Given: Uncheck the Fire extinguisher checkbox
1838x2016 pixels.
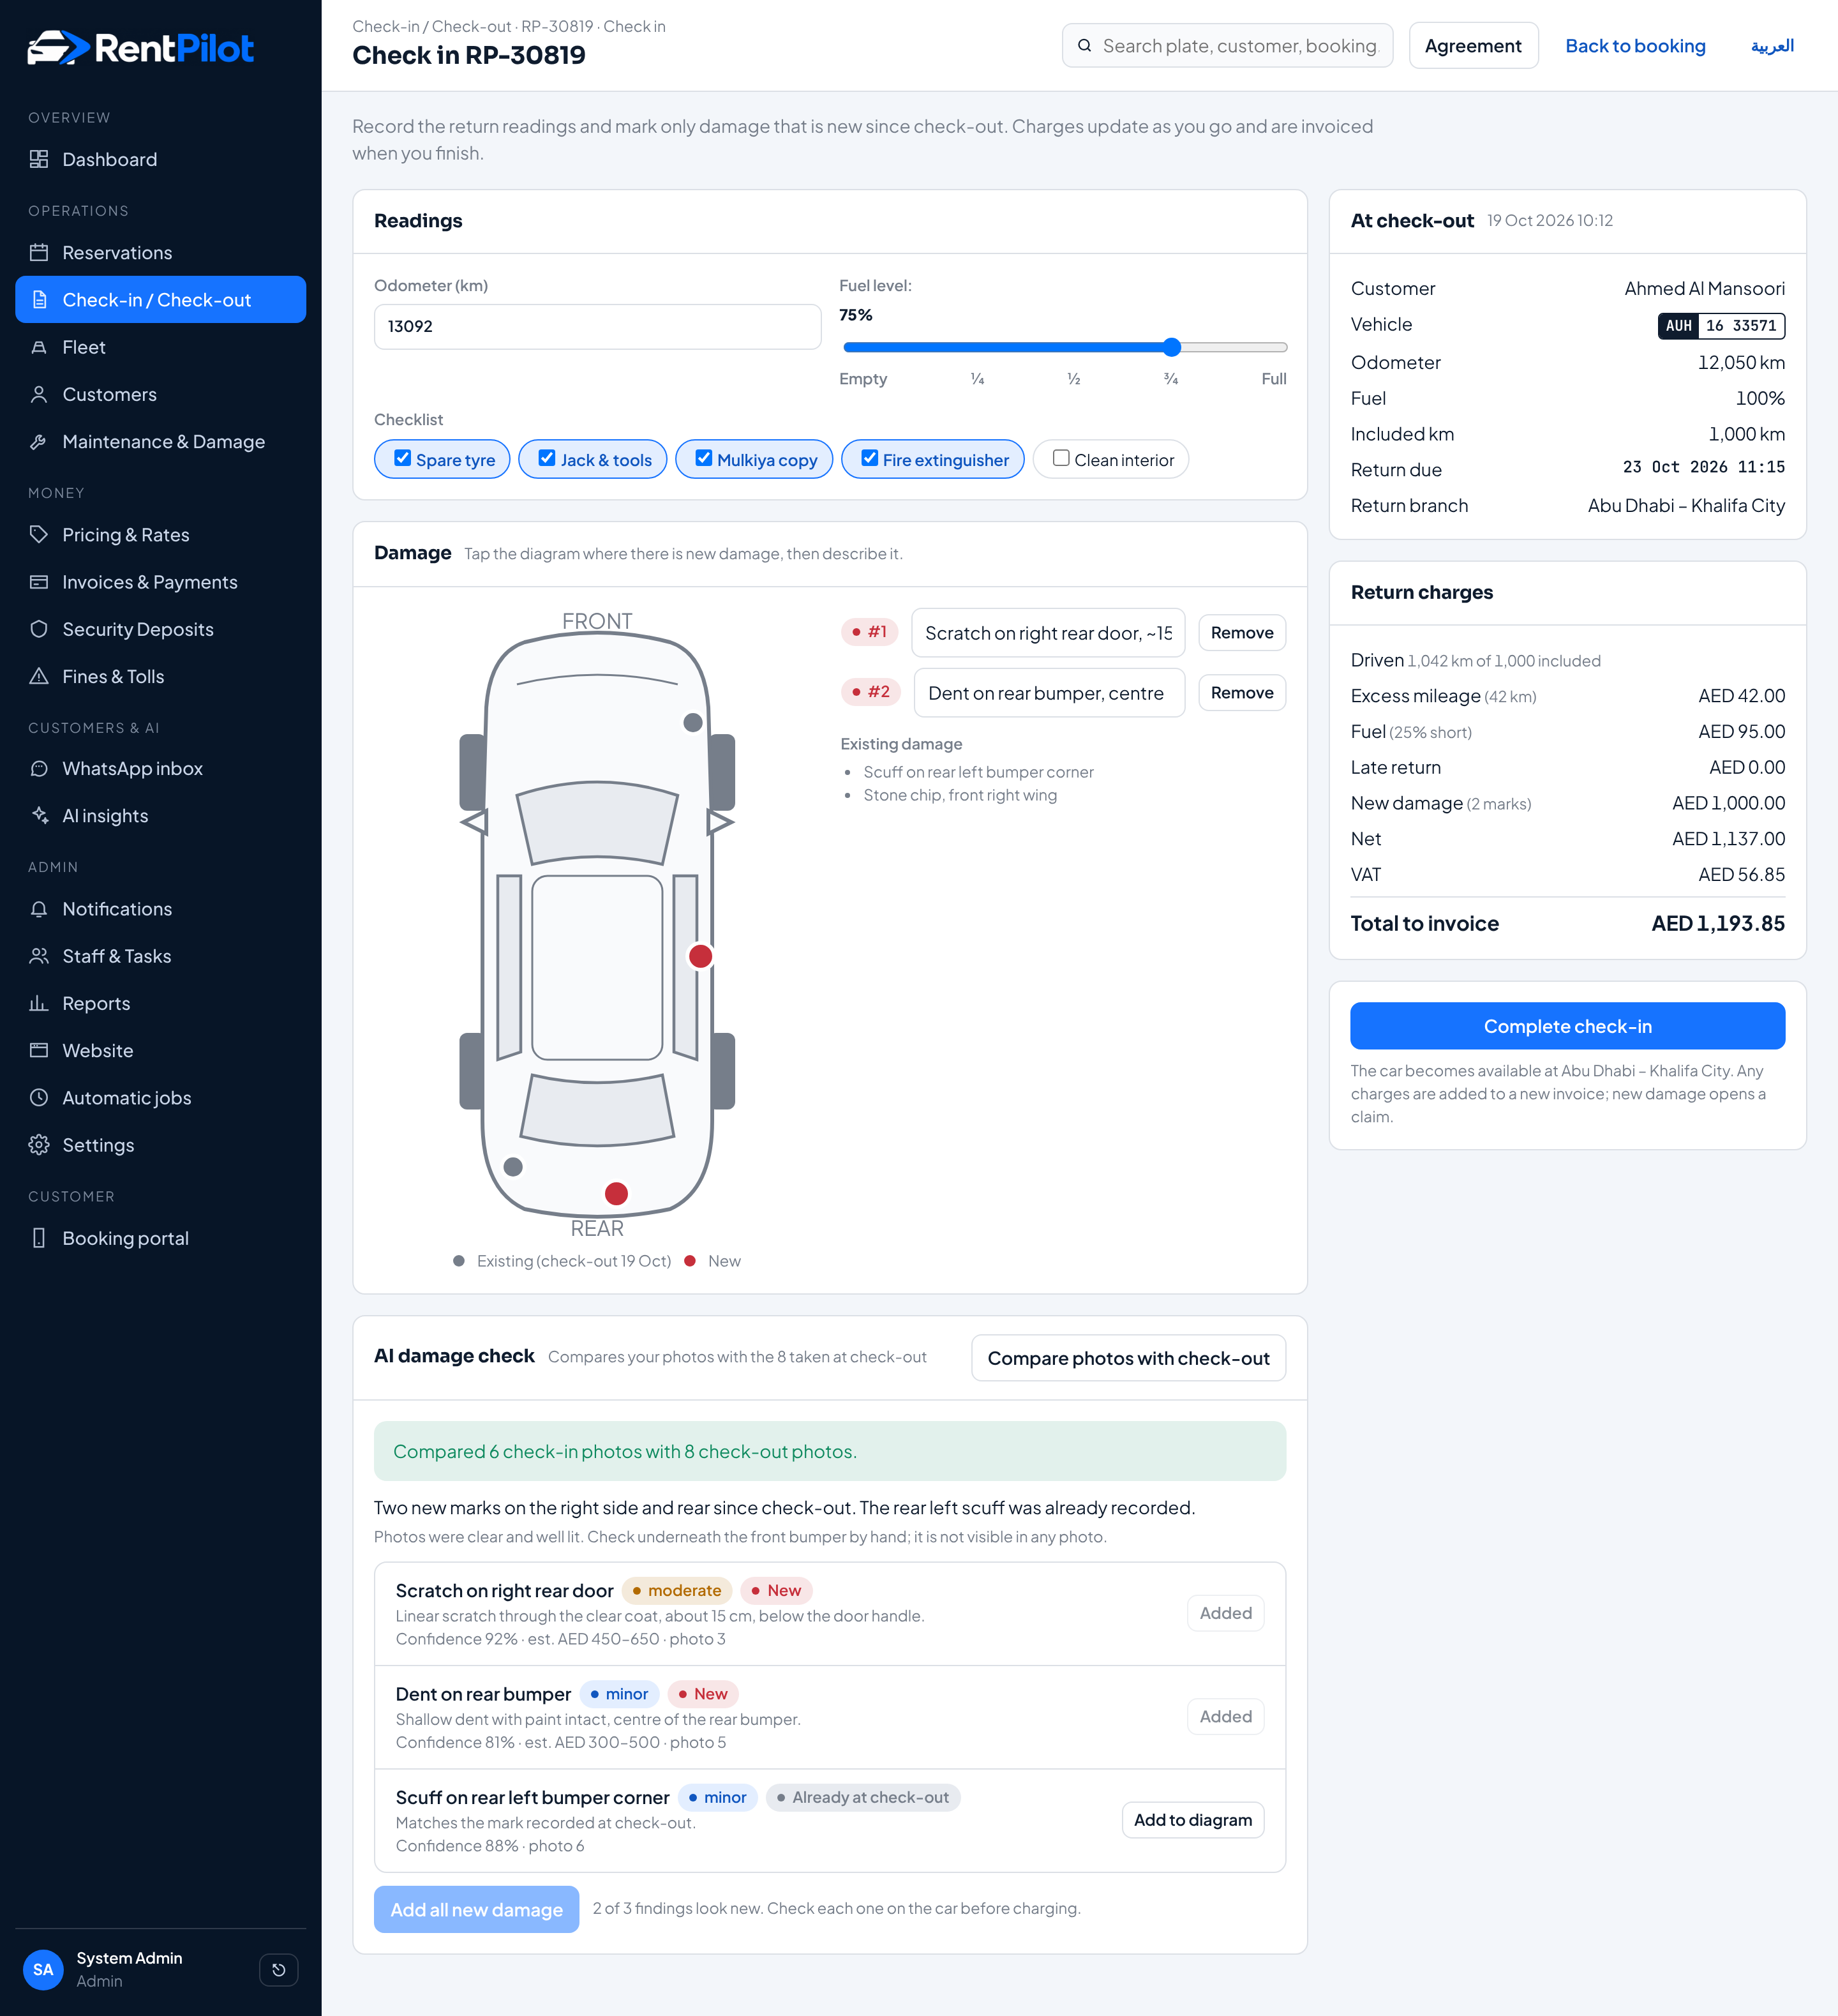Looking at the screenshot, I should [869, 458].
